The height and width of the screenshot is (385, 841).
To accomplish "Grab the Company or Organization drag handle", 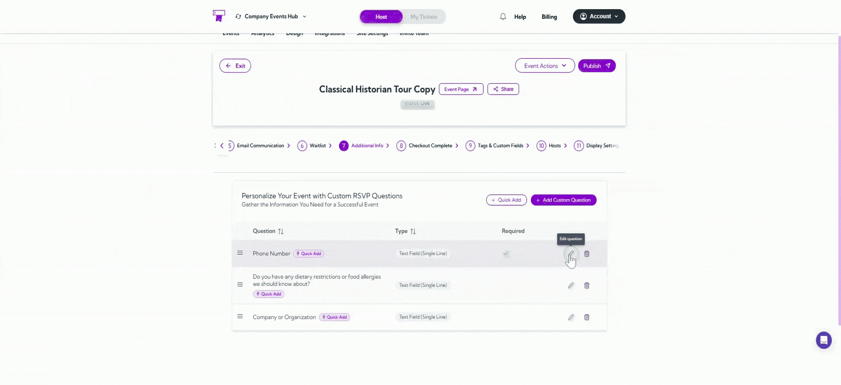I will pyautogui.click(x=240, y=317).
